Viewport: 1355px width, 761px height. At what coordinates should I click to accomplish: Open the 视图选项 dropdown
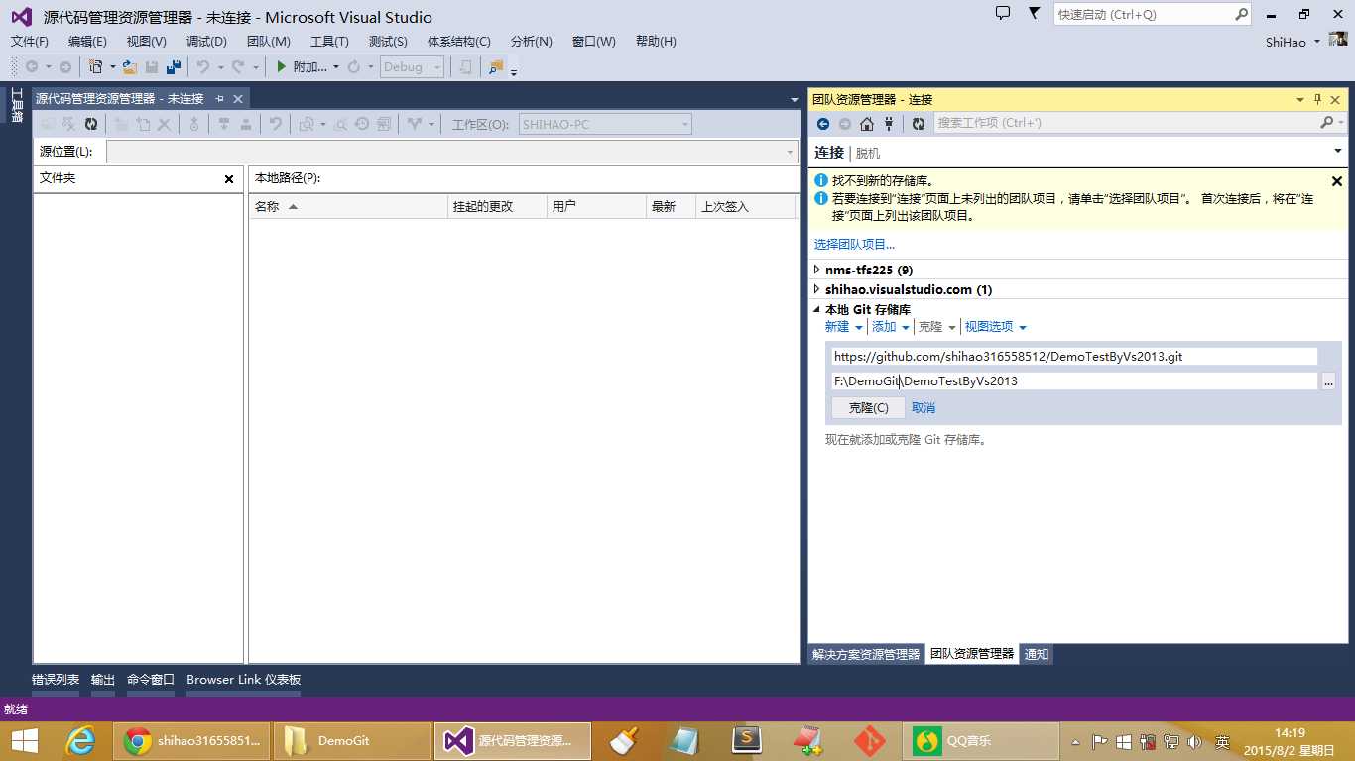[x=996, y=327]
